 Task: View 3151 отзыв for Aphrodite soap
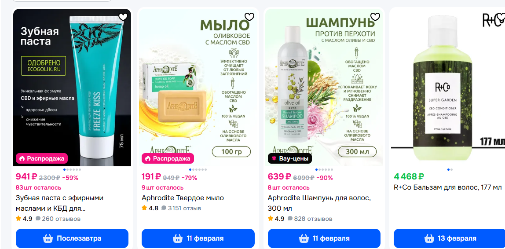click(181, 208)
